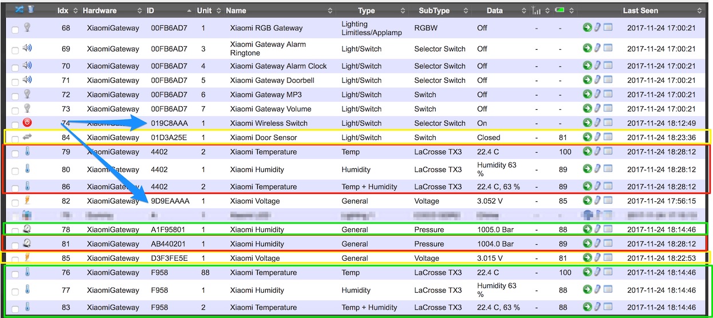Check the box for Xiaomi Wireless Switch row
Screen dimensions: 713x318
coord(15,124)
